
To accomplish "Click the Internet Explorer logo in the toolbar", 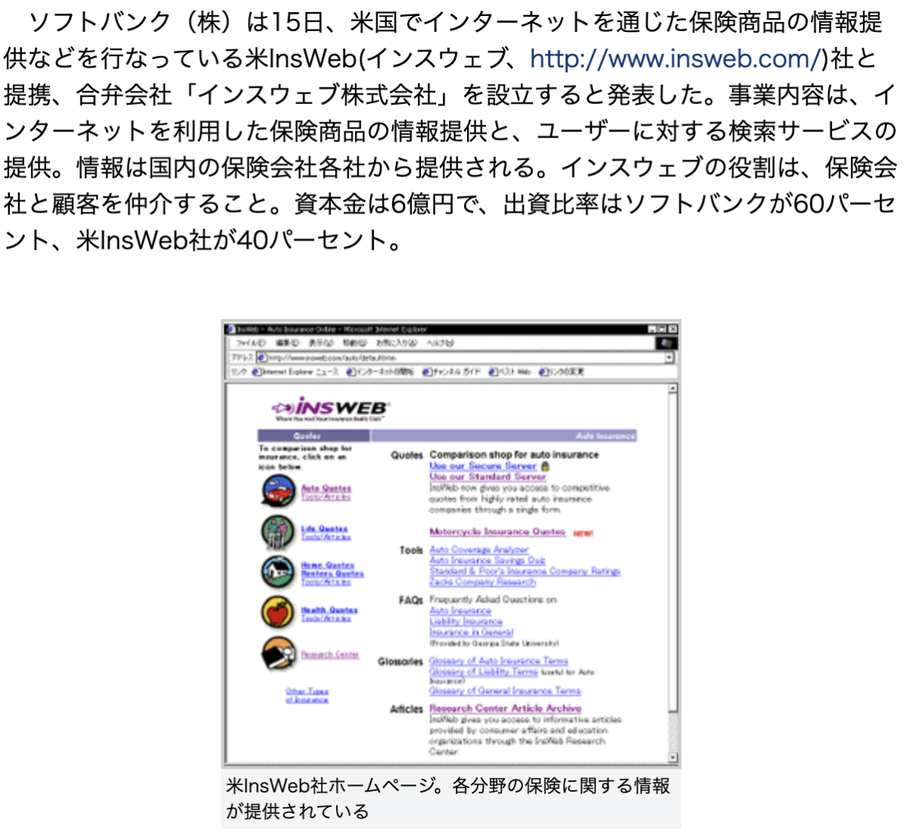I will pos(667,343).
